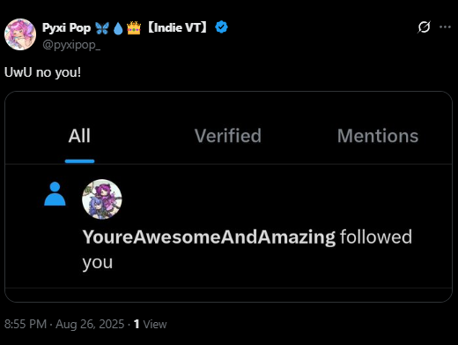Click the 【Indie VT】 label in name

[177, 27]
